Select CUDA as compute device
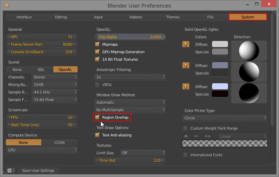Screen dimensions: 279x177 point(59,142)
